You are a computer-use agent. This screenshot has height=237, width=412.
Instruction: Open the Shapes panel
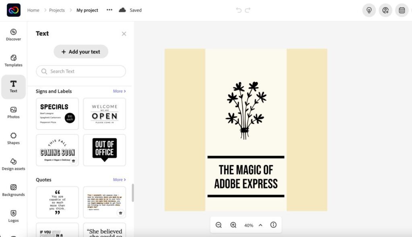pyautogui.click(x=13, y=139)
